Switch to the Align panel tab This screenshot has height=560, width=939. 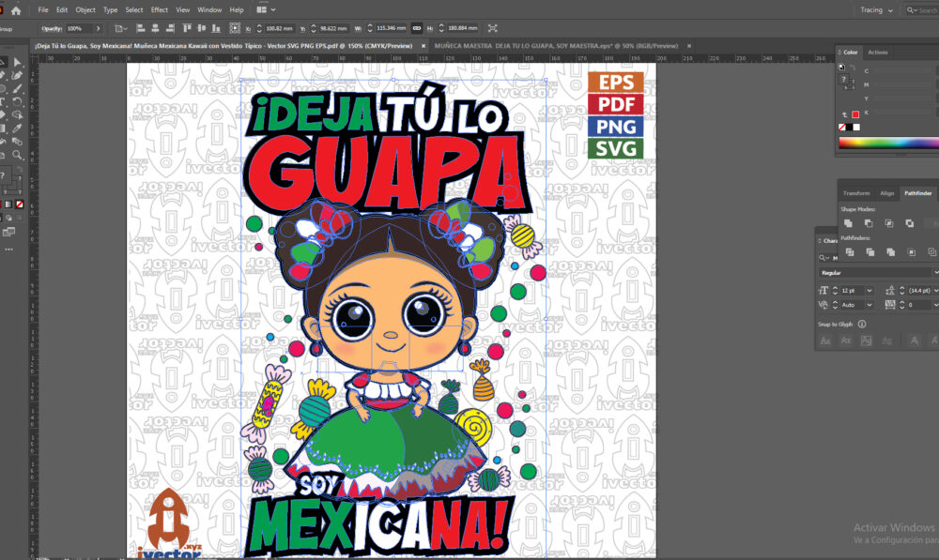(887, 193)
